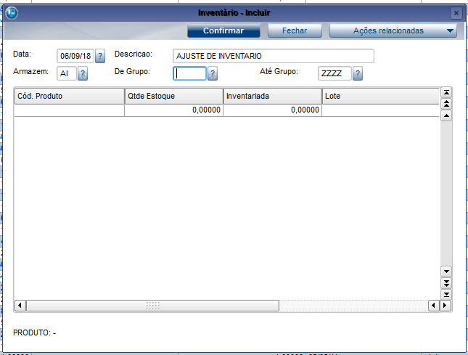The width and height of the screenshot is (468, 355).
Task: Move down one row in grid
Action: coord(446,272)
